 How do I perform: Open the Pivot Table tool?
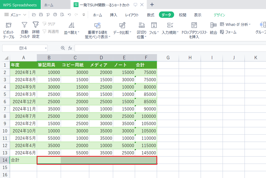click(9, 30)
